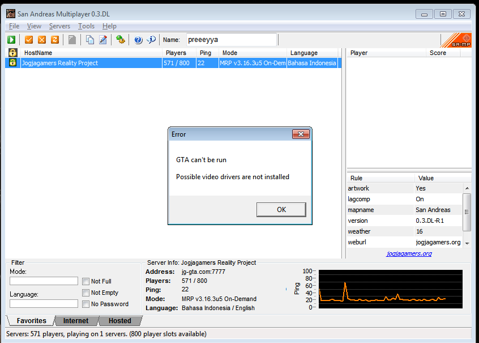Sort by Players column header
Viewport: 479px width, 343px height.
[179, 53]
